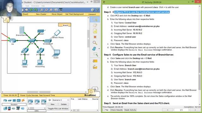Click the 1/1 page number field
Screen dimensions: 202x113
pos(181,110)
